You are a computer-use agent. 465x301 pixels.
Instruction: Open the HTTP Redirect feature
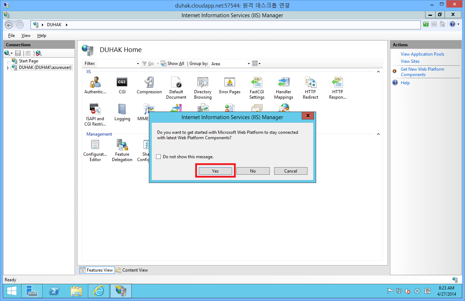pyautogui.click(x=310, y=88)
